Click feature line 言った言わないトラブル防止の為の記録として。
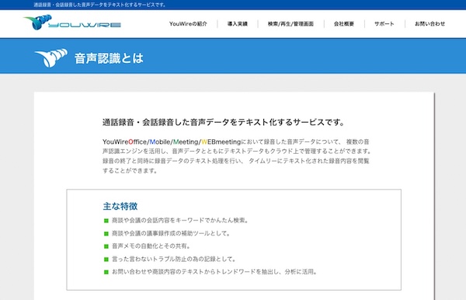Image resolution: width=466 pixels, height=300 pixels. [x=174, y=259]
